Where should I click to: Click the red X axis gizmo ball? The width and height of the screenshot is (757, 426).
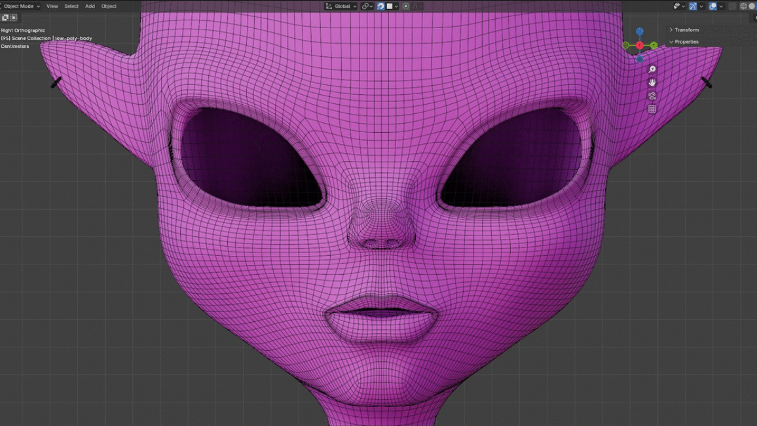click(640, 46)
